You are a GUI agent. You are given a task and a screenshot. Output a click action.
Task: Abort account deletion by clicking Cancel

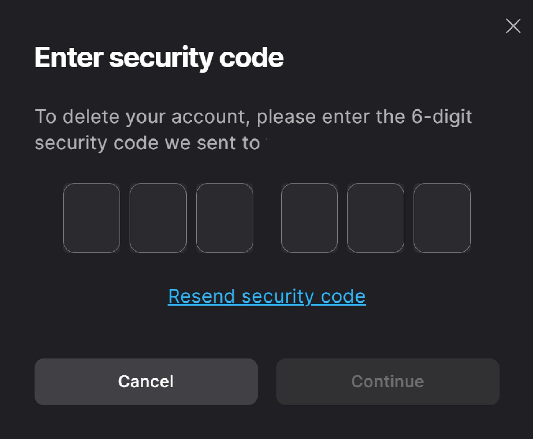coord(146,381)
